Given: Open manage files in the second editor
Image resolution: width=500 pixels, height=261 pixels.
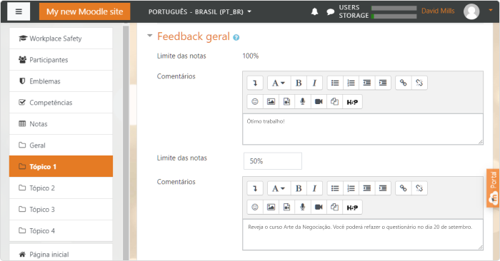Looking at the screenshot, I should (x=334, y=208).
